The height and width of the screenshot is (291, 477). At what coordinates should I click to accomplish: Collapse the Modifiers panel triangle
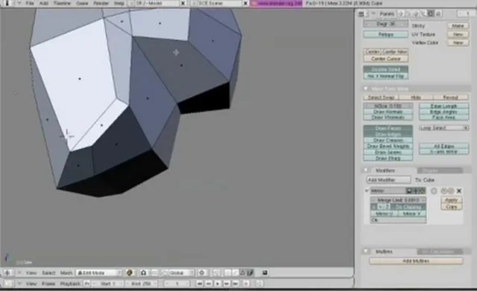click(x=366, y=170)
